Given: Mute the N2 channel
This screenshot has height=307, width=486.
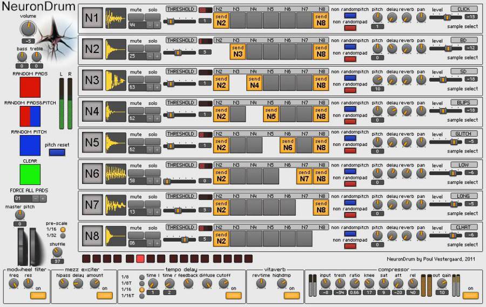Looking at the screenshot, I should click(136, 49).
